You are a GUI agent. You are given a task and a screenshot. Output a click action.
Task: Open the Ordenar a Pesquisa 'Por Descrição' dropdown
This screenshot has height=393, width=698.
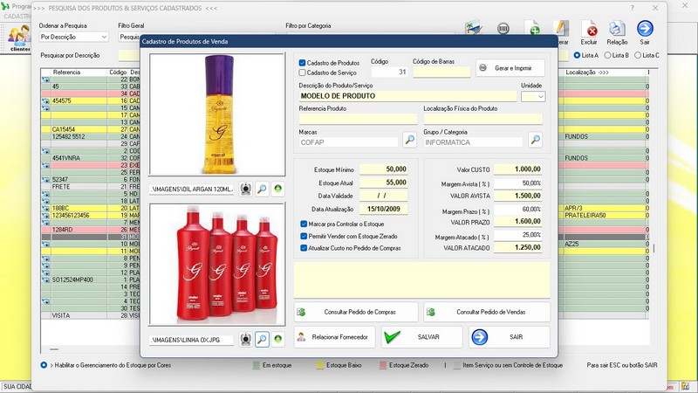point(73,37)
